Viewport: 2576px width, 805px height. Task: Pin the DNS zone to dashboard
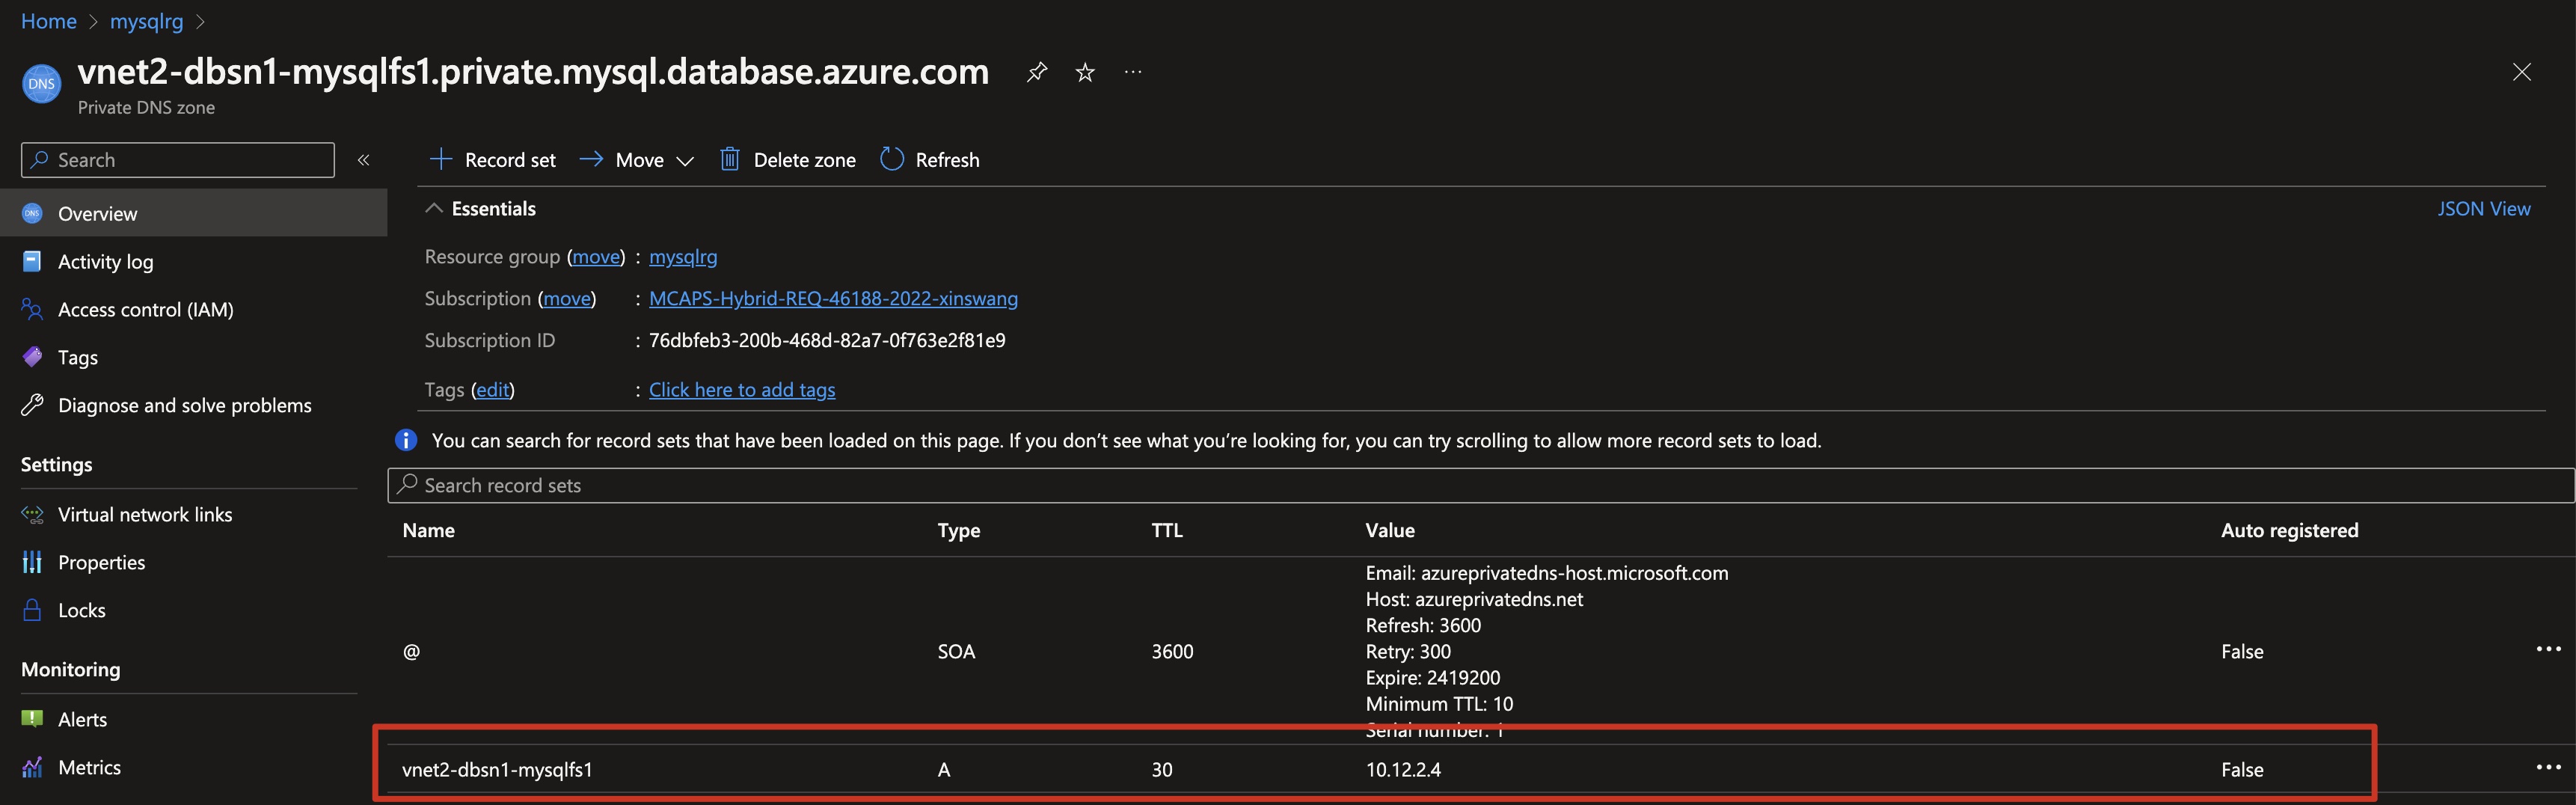pos(1036,72)
